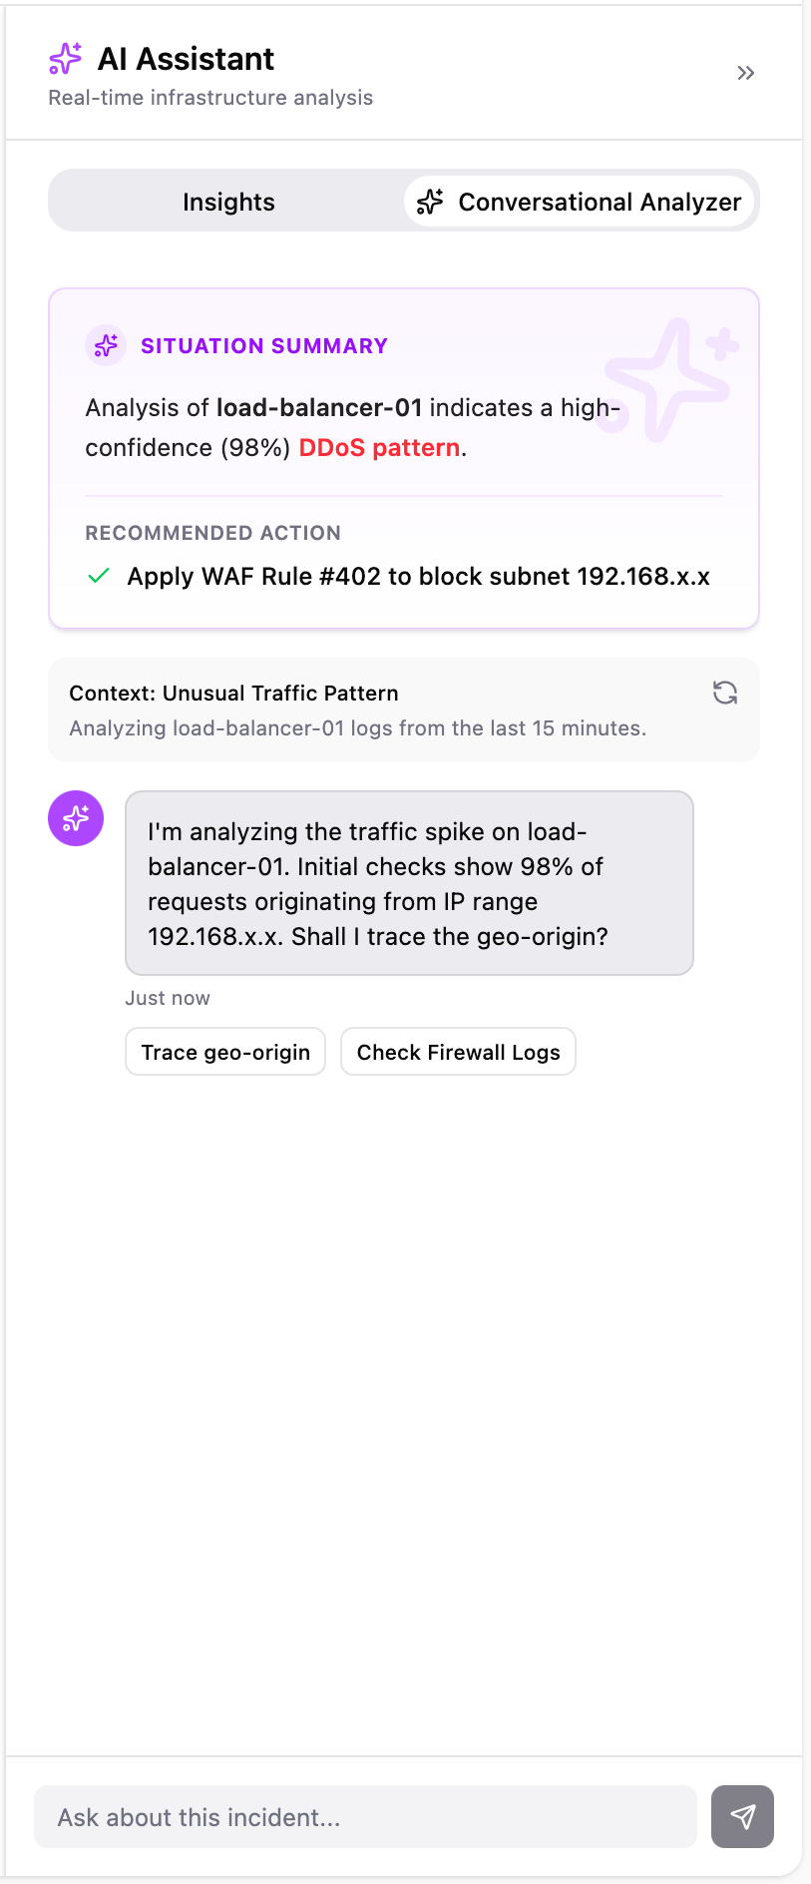Click the assistant's traffic spike message bubble
Viewport: 811px width, 1884px height.
408,883
